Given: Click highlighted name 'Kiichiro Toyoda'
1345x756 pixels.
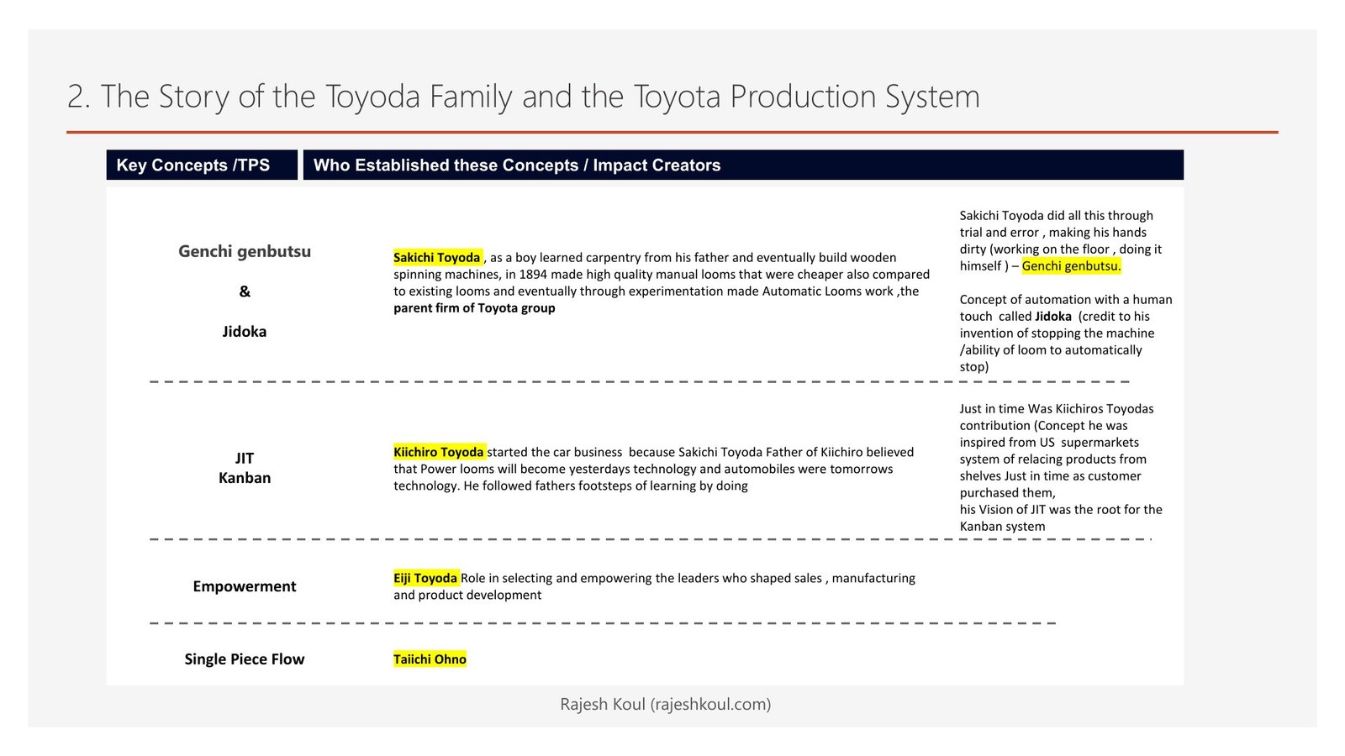Looking at the screenshot, I should point(439,452).
